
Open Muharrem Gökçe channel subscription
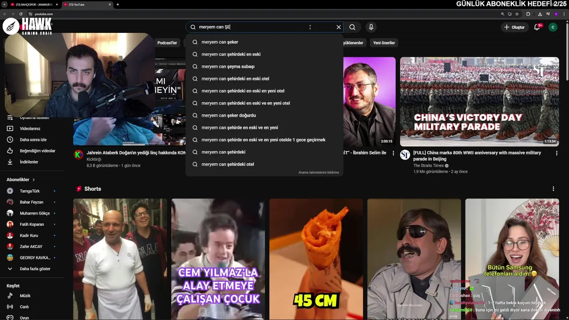point(35,213)
